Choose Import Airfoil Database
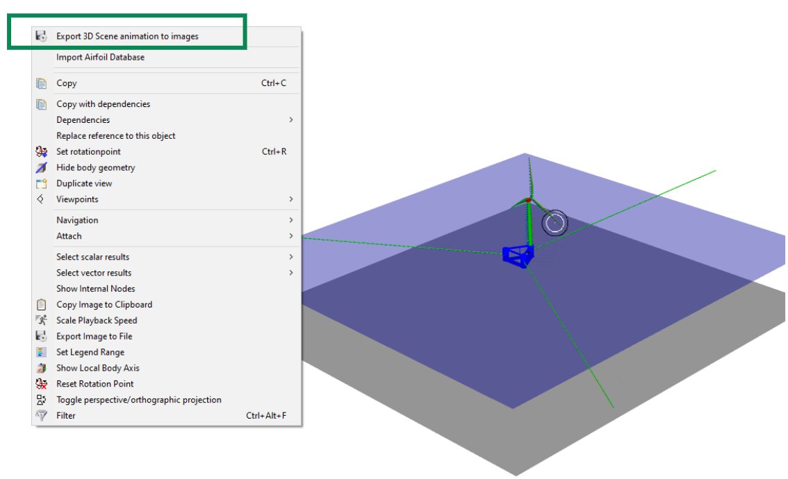788x479 pixels. pyautogui.click(x=100, y=57)
